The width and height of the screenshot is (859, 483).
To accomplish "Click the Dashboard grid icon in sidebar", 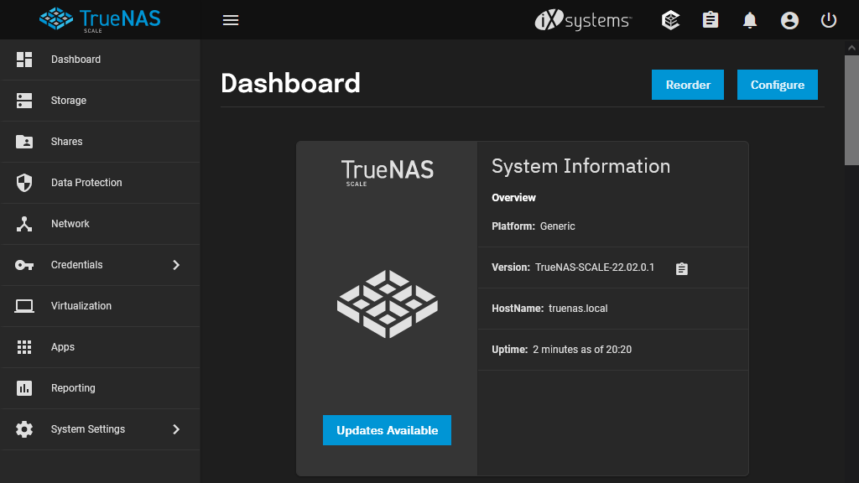I will (24, 60).
